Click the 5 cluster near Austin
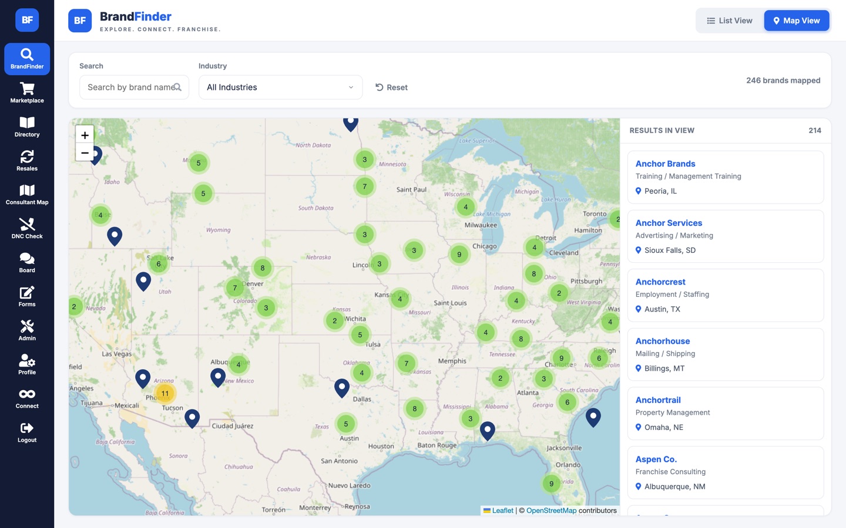 [346, 424]
